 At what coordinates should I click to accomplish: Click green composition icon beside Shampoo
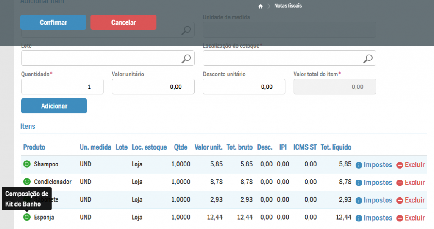tap(27, 164)
